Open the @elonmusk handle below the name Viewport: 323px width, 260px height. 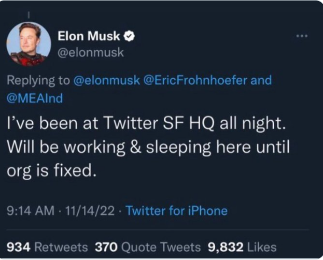tap(90, 52)
